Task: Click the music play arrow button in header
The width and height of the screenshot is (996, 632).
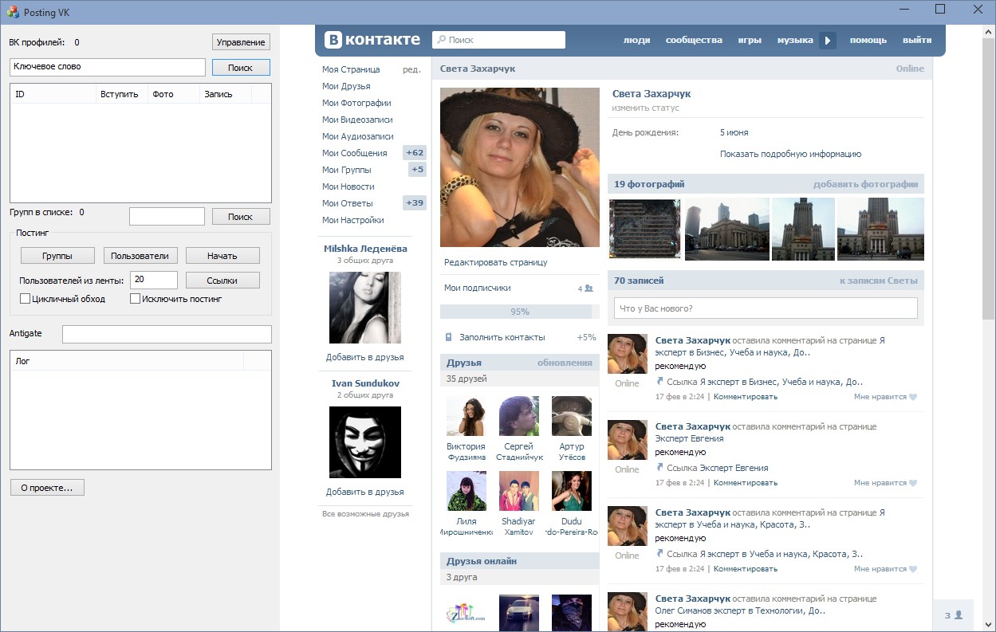Action: coord(828,40)
